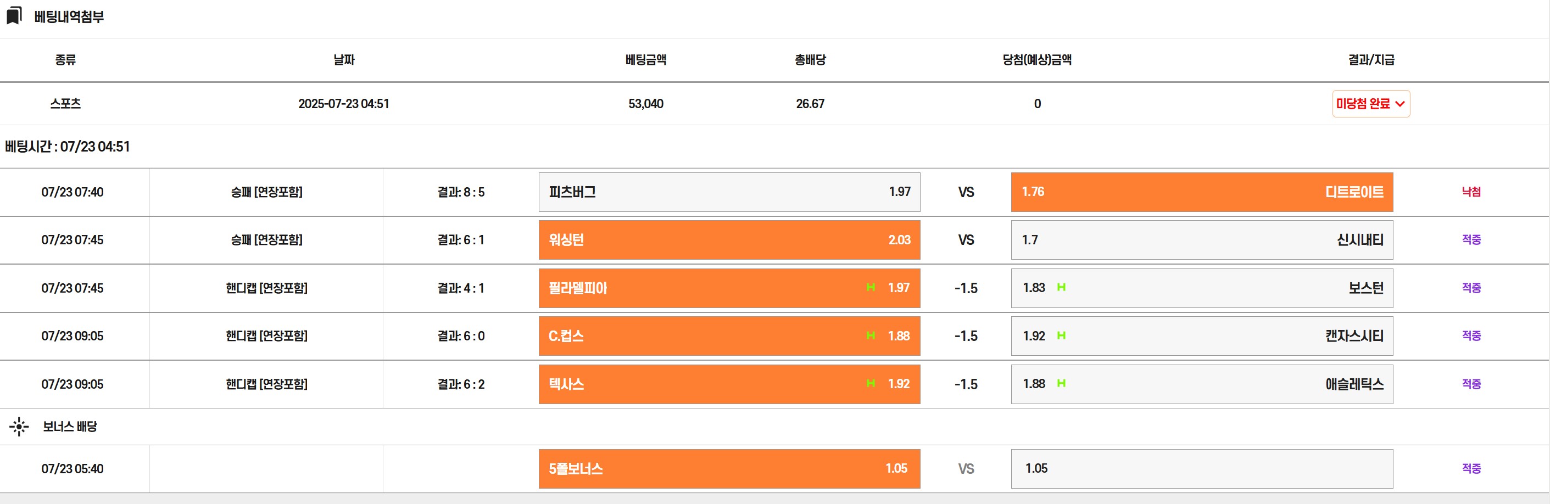1550x504 pixels.
Task: Open the 미당첨 완료 dropdown
Action: point(1370,103)
